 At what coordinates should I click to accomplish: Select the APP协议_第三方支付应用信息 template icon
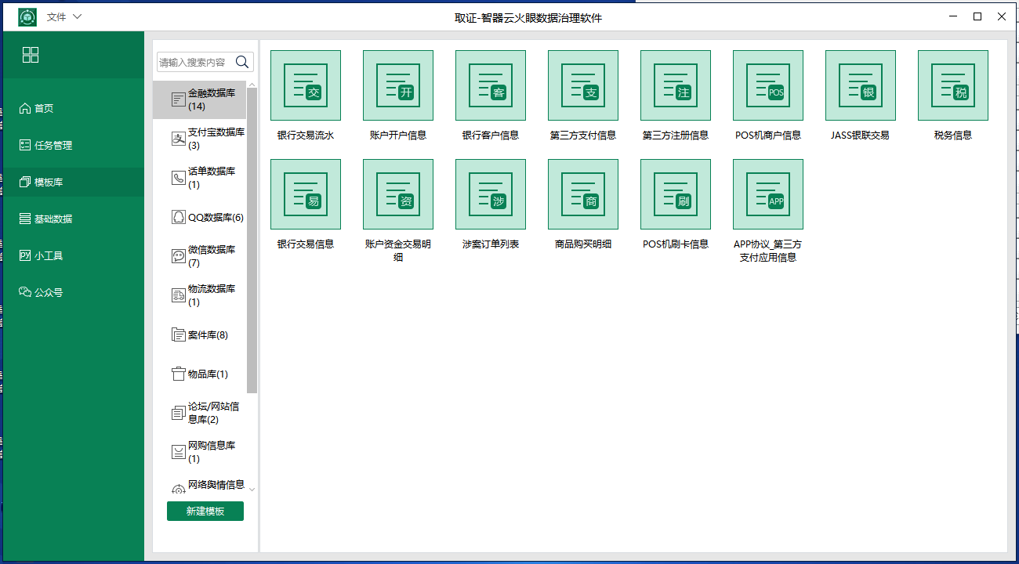pyautogui.click(x=767, y=194)
